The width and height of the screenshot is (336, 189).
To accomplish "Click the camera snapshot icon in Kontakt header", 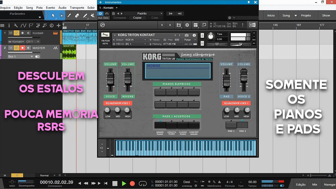I will [x=187, y=35].
